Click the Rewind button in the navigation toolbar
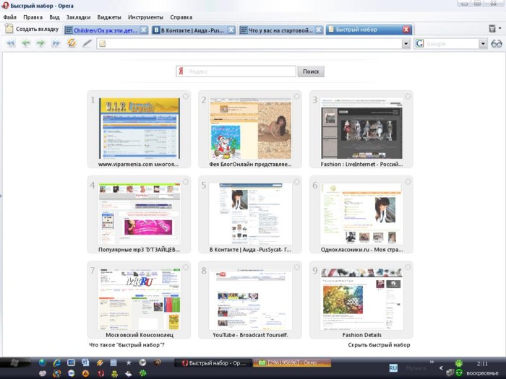The image size is (506, 379). tap(10, 43)
